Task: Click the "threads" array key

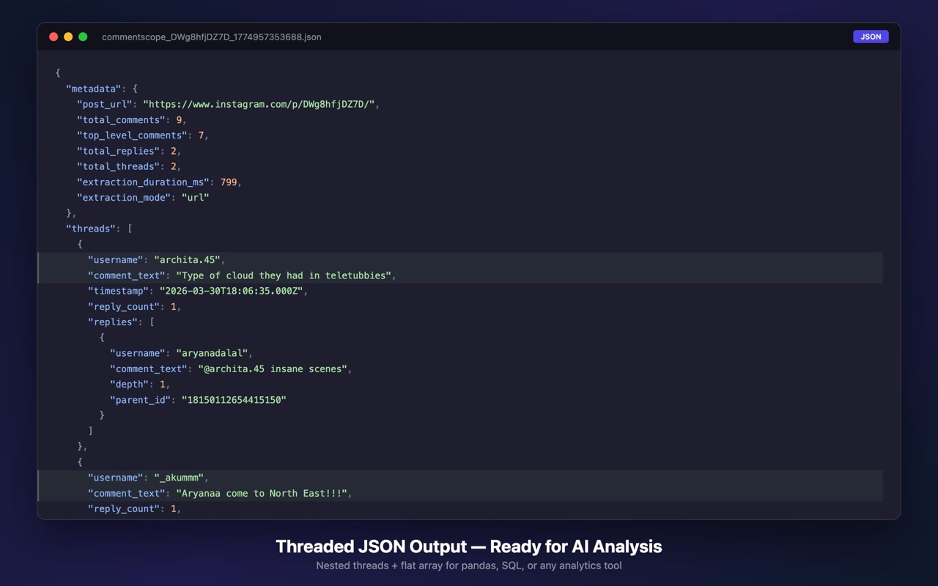Action: pos(91,229)
